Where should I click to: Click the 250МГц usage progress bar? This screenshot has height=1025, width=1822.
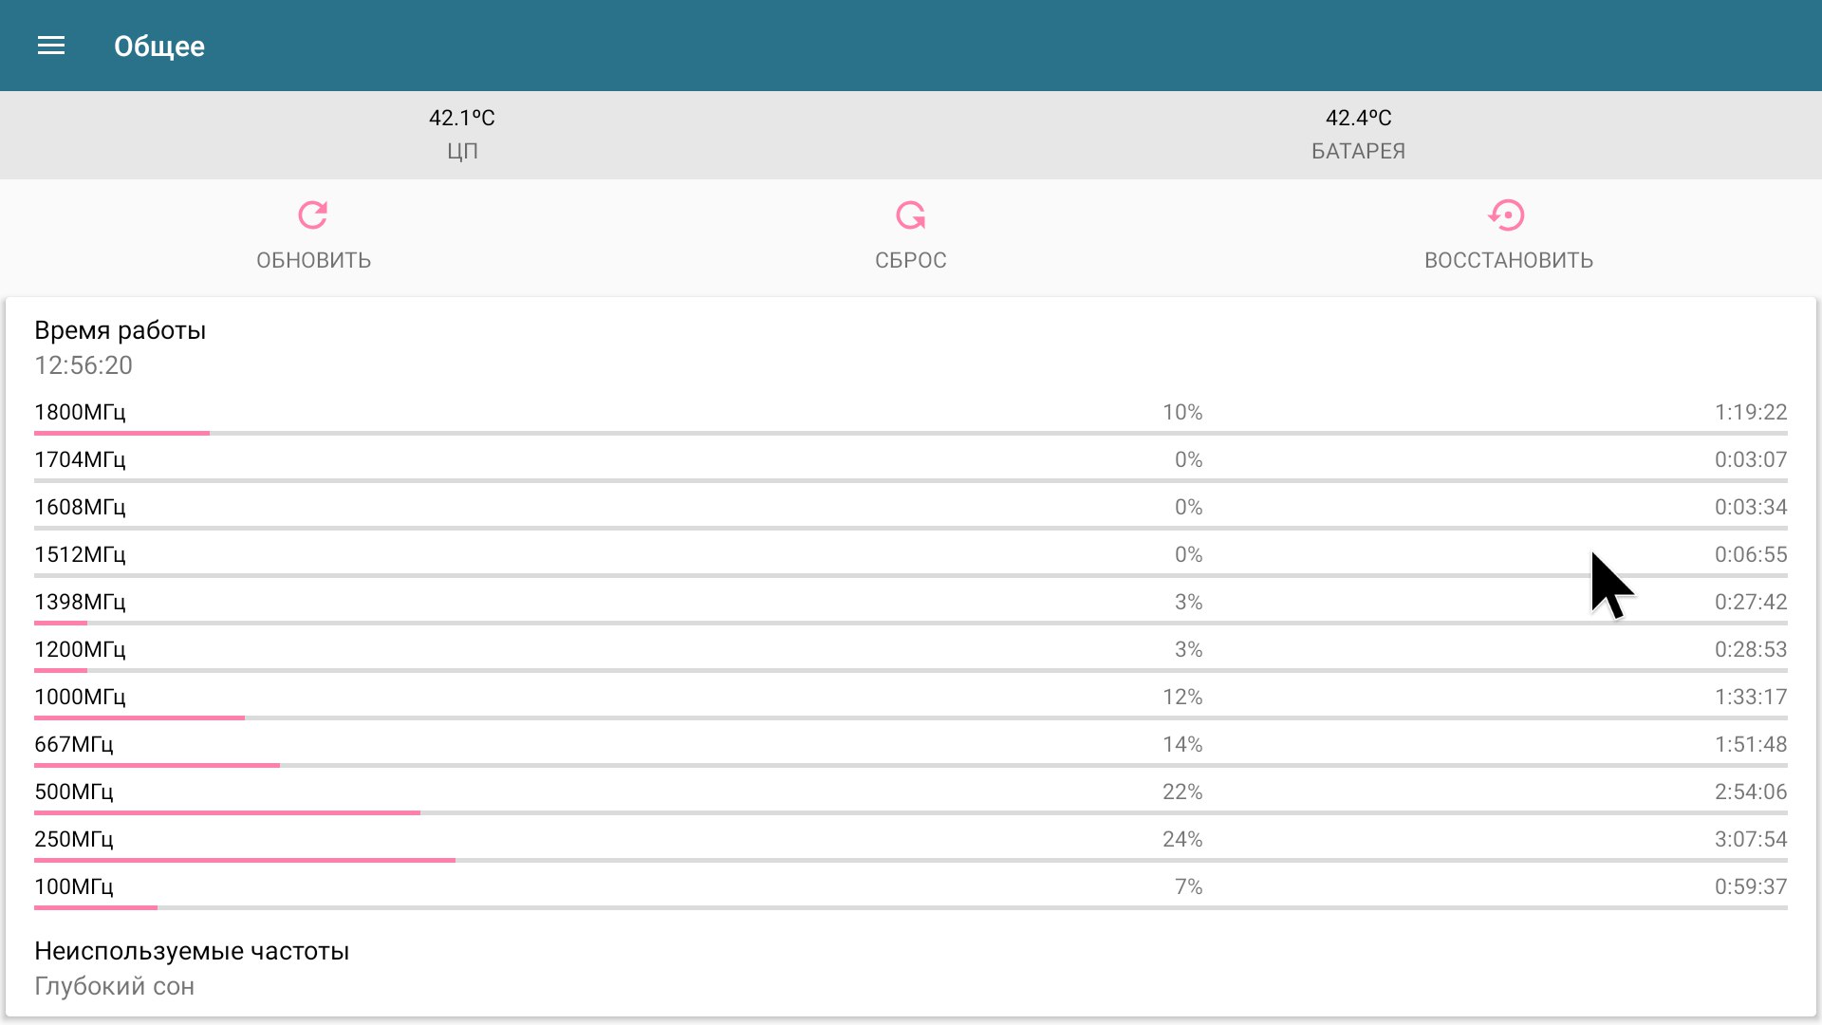click(909, 861)
